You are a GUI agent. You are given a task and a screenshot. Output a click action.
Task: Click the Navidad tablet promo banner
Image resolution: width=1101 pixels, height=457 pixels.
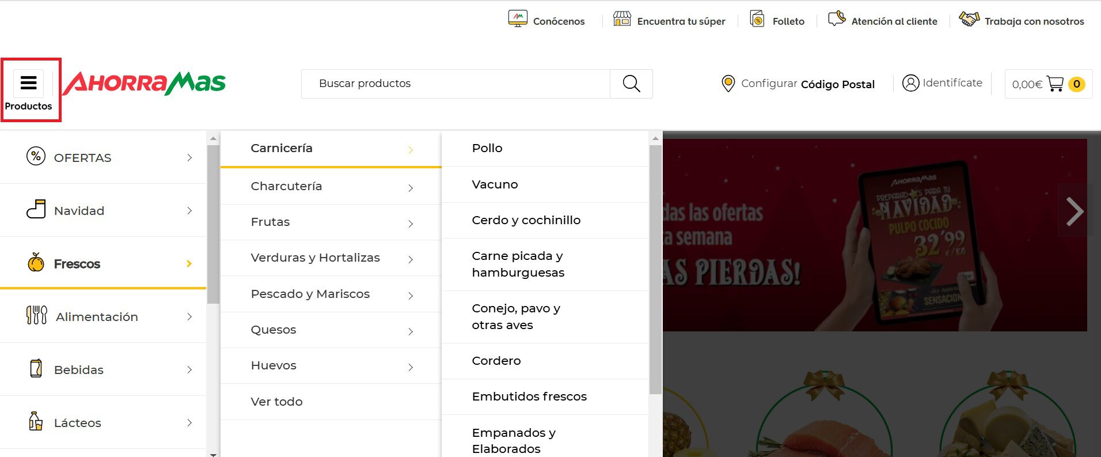875,235
